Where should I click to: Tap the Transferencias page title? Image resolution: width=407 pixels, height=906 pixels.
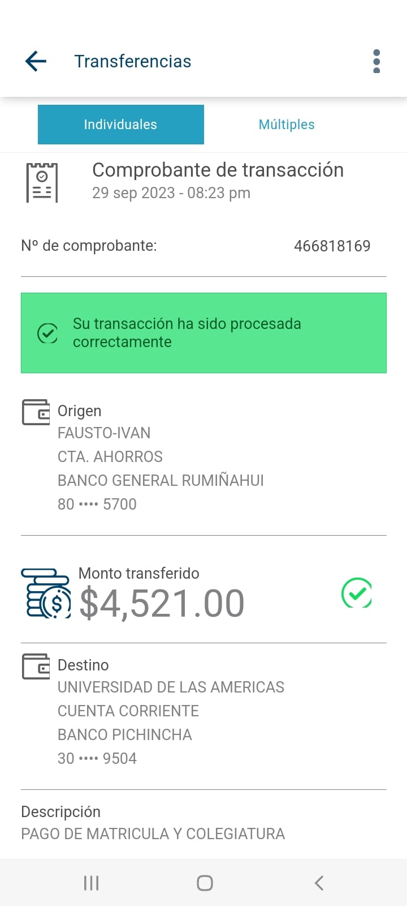[x=133, y=61]
